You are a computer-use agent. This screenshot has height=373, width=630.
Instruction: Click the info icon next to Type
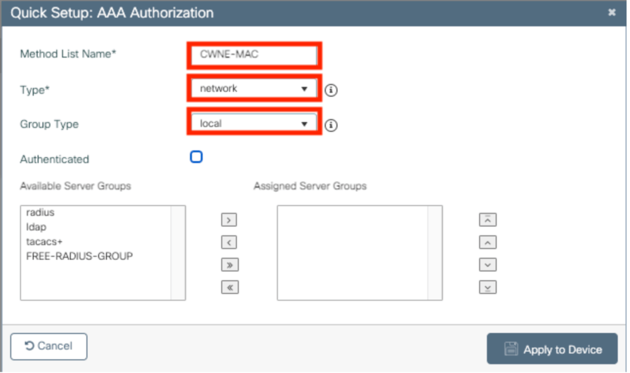331,90
